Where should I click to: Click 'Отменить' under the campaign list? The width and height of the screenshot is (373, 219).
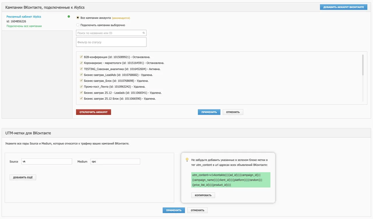click(x=233, y=112)
